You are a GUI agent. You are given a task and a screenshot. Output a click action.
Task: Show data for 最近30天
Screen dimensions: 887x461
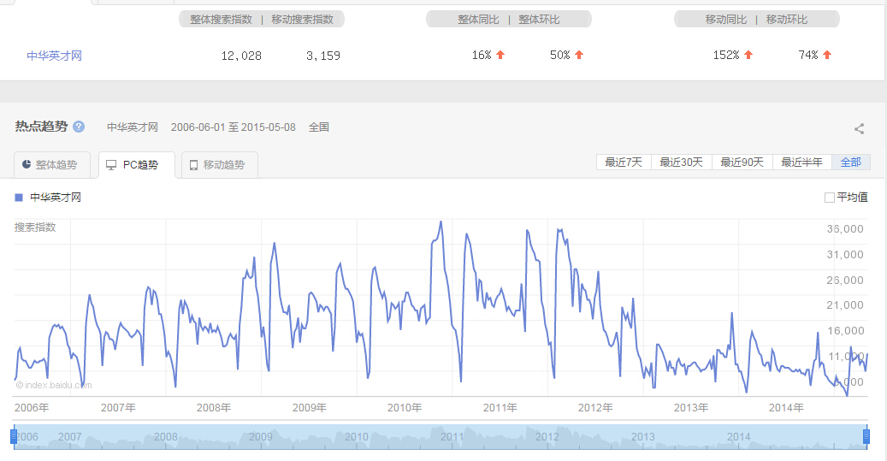(681, 163)
